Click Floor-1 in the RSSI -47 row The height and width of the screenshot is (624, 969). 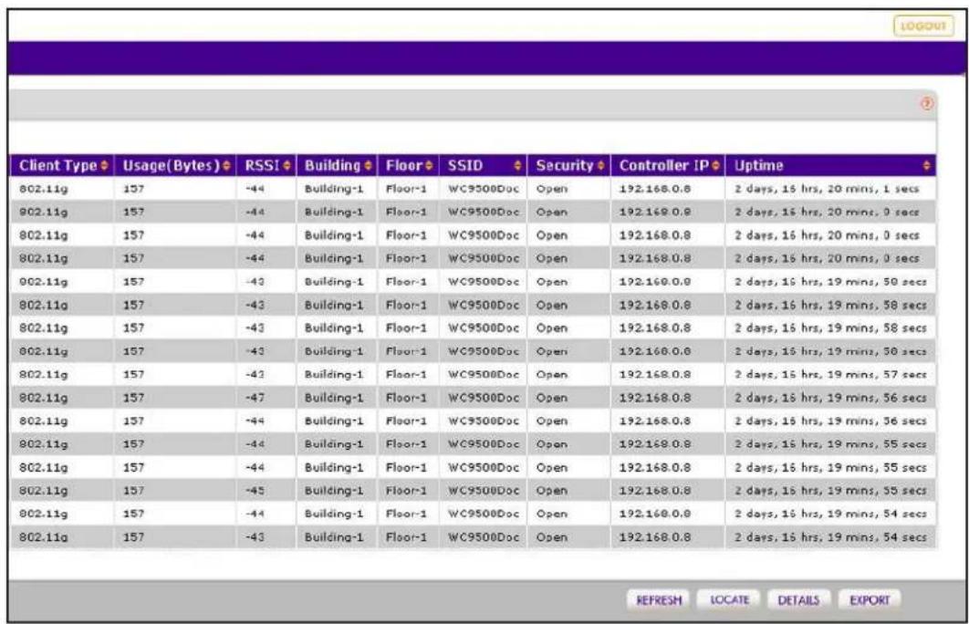coord(406,398)
